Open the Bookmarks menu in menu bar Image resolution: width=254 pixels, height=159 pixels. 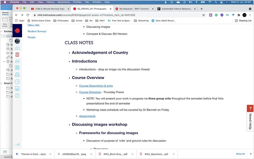click(x=64, y=2)
